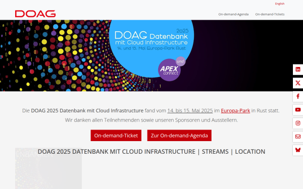
Task: Click the DOAG logo in header
Action: point(35,14)
